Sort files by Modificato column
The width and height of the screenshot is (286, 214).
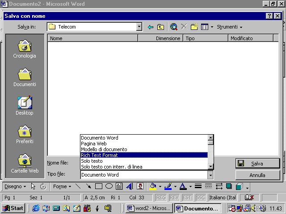point(251,38)
